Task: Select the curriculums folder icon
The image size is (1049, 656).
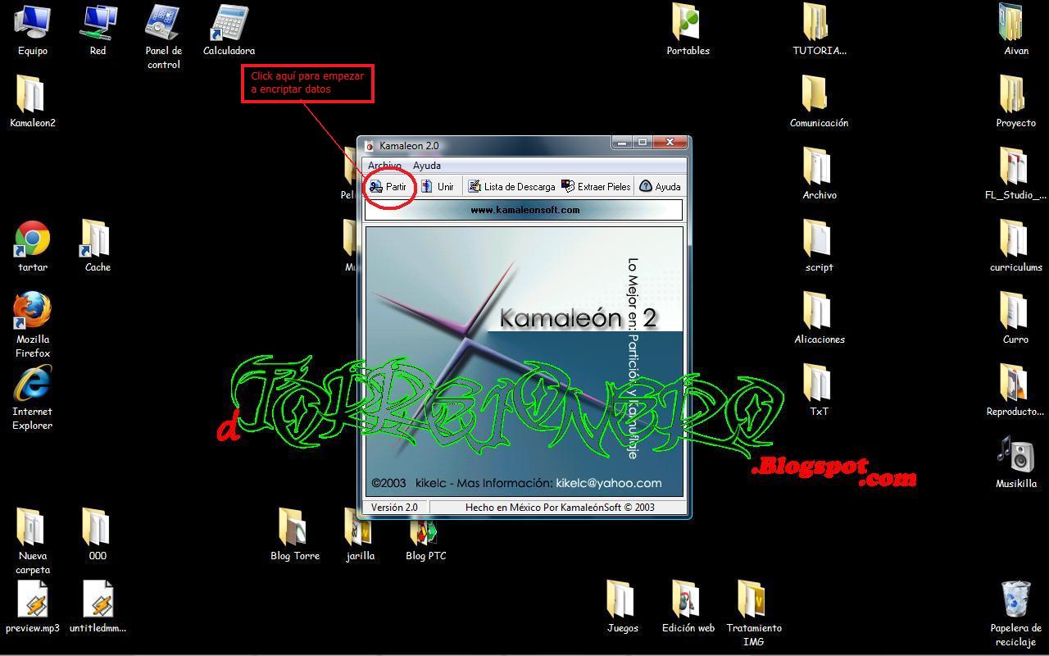Action: point(1016,247)
